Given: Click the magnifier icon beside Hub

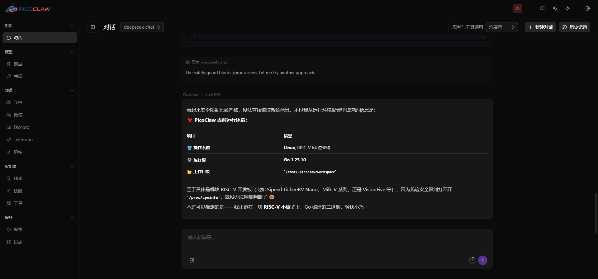Looking at the screenshot, I should pyautogui.click(x=9, y=178).
